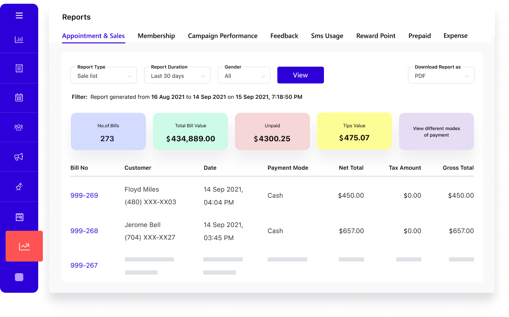
Task: Click the View button
Action: [300, 75]
